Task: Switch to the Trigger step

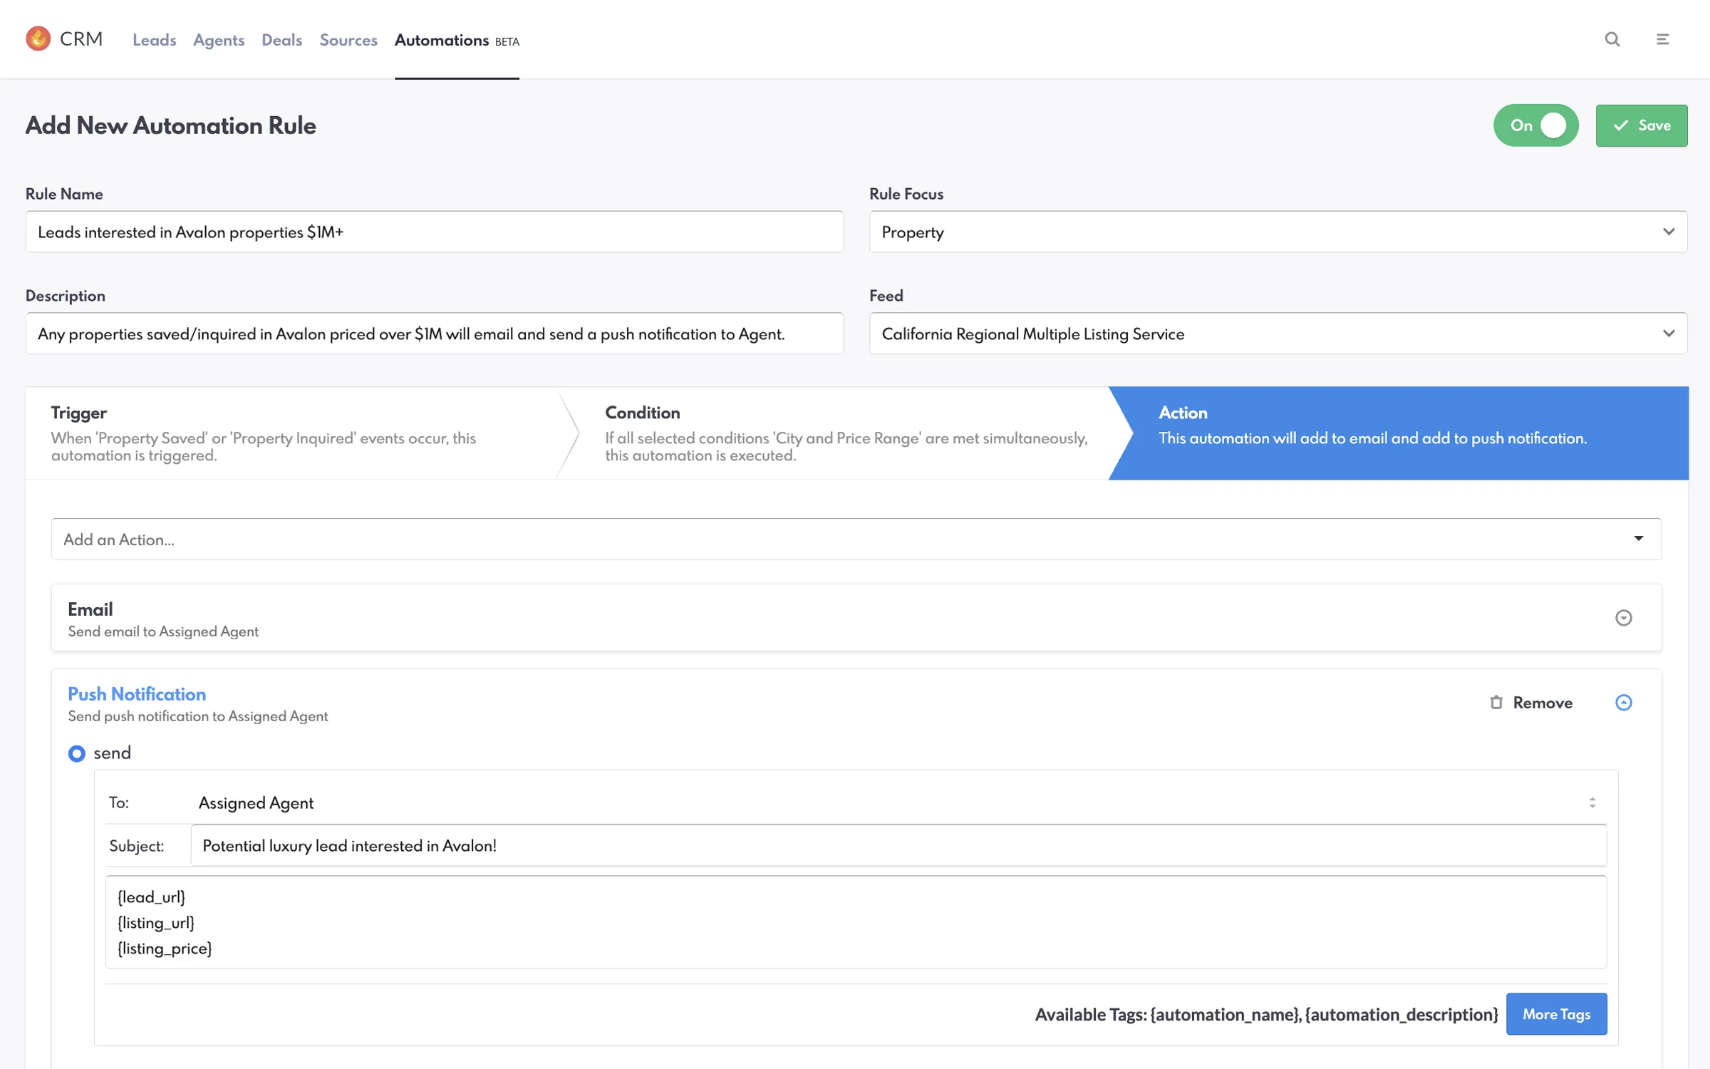Action: click(x=292, y=433)
